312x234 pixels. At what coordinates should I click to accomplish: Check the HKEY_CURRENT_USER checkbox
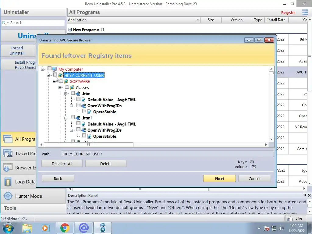55,75
